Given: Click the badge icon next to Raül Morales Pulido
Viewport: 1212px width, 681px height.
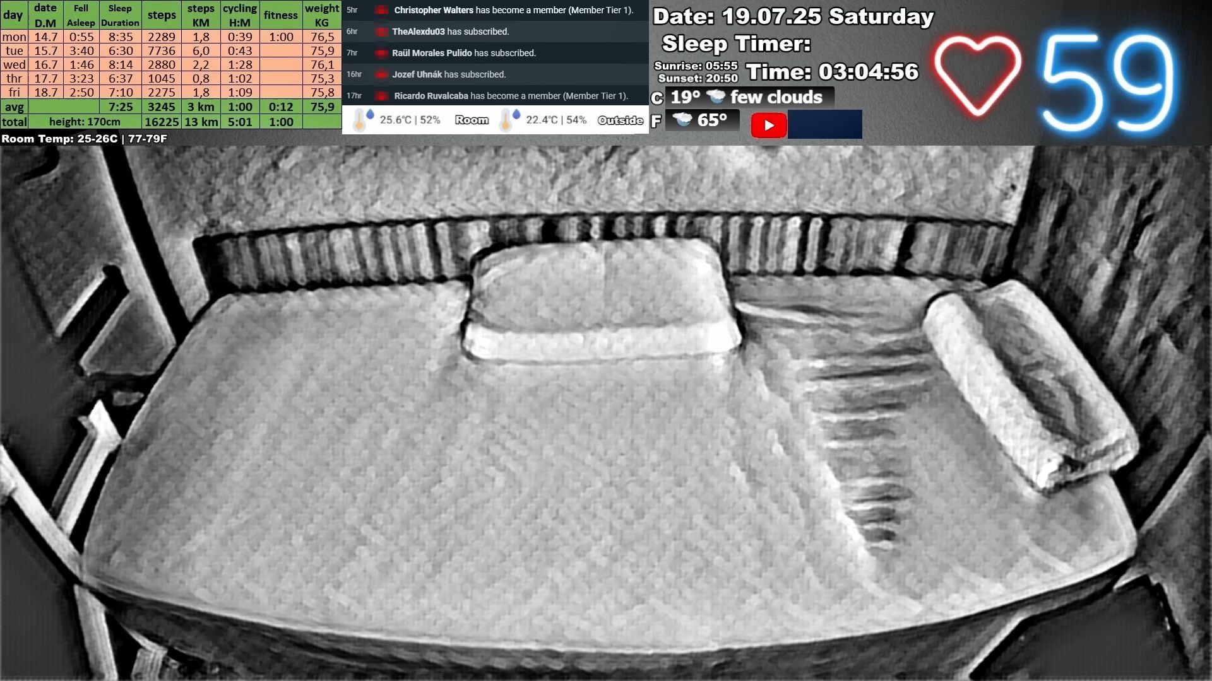Looking at the screenshot, I should click(x=381, y=53).
